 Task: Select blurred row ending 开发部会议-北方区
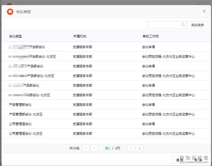(x=105, y=56)
